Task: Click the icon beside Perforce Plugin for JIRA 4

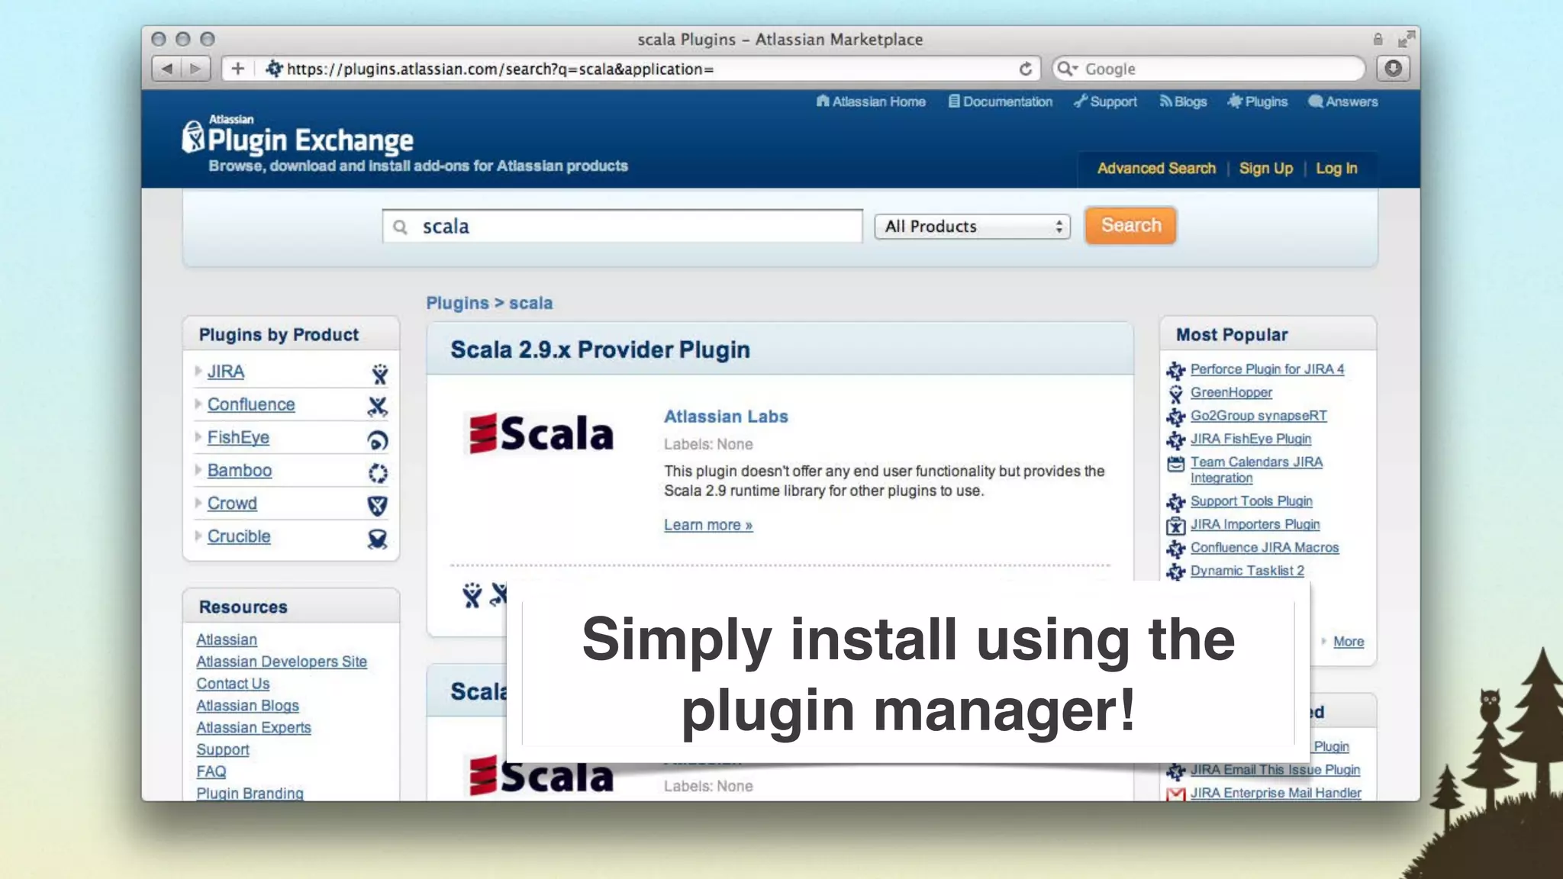Action: coord(1175,371)
